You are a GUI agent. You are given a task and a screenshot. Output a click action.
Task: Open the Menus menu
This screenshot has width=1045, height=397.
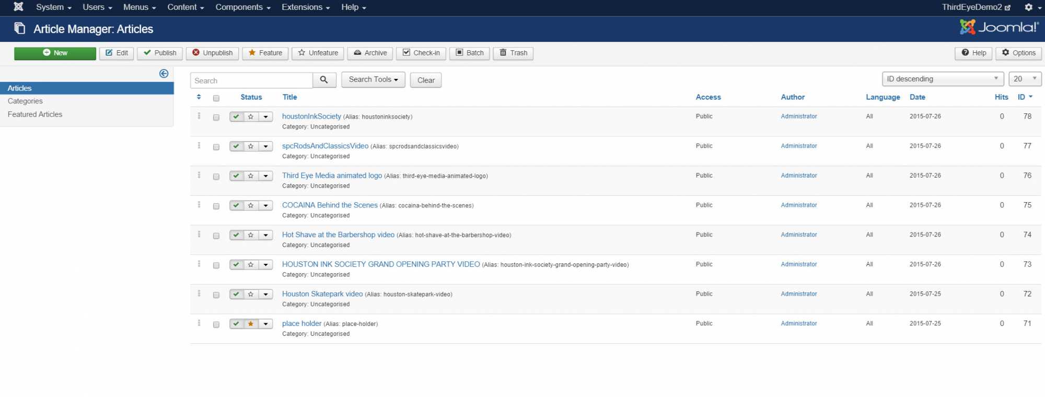pyautogui.click(x=140, y=7)
